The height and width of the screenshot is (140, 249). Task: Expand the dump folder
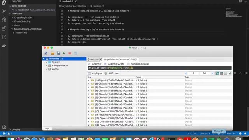point(12,25)
